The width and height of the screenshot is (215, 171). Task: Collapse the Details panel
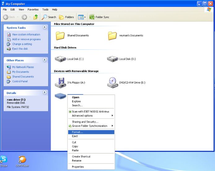(45, 92)
